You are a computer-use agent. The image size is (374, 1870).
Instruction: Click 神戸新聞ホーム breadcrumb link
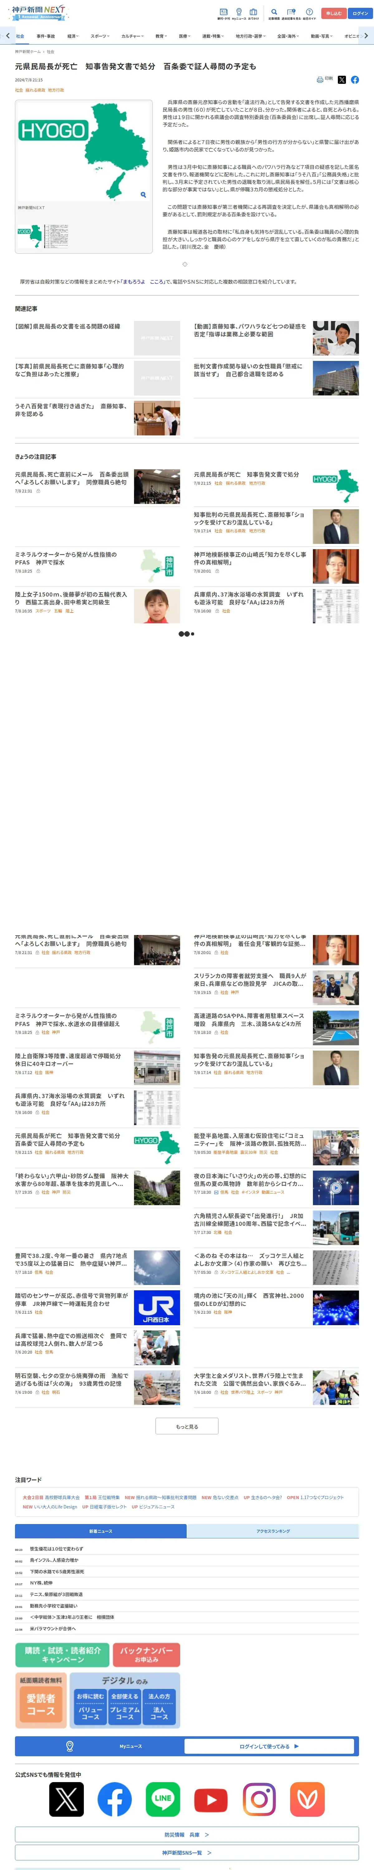28,51
